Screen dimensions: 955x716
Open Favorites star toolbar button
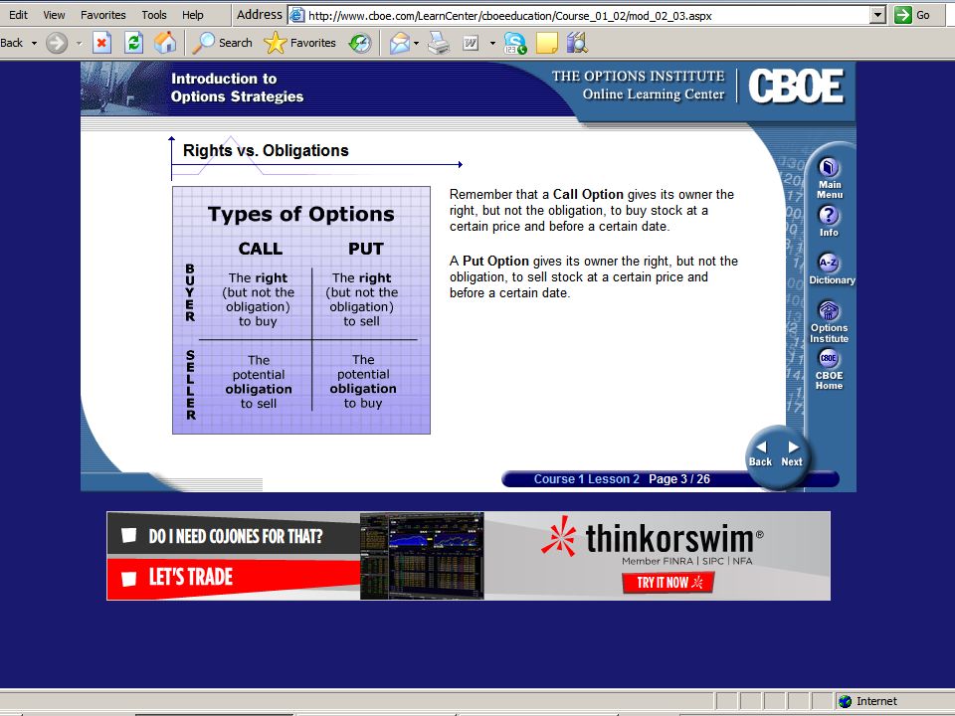(299, 43)
